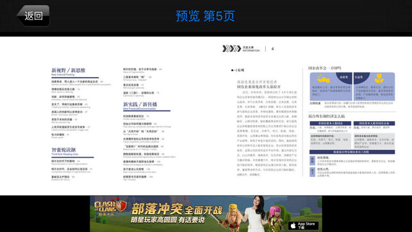412x232 pixels.
Task: Tap the 返回 back button
Action: [33, 16]
